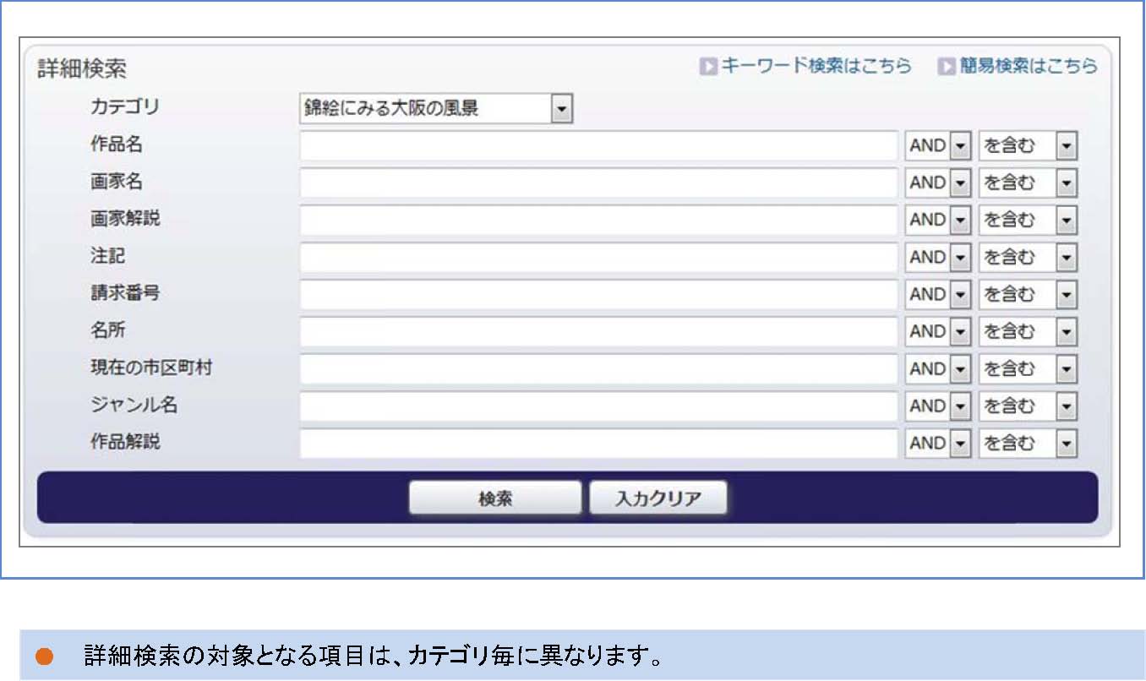This screenshot has width=1146, height=681.
Task: Click the 請求番号 label text
Action: 125,293
